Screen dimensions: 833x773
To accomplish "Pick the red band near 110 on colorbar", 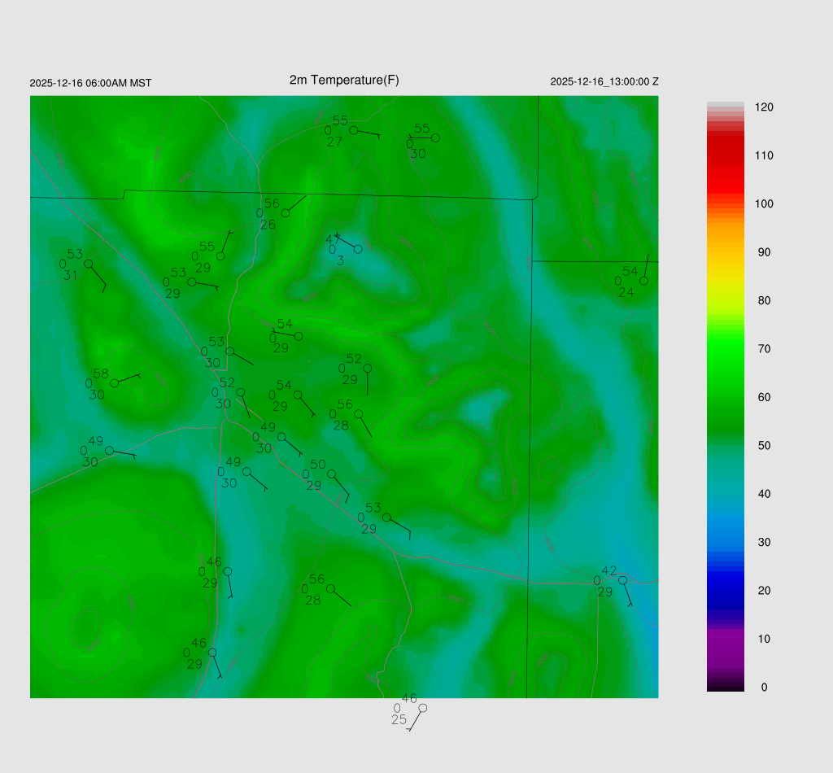I will click(x=726, y=155).
